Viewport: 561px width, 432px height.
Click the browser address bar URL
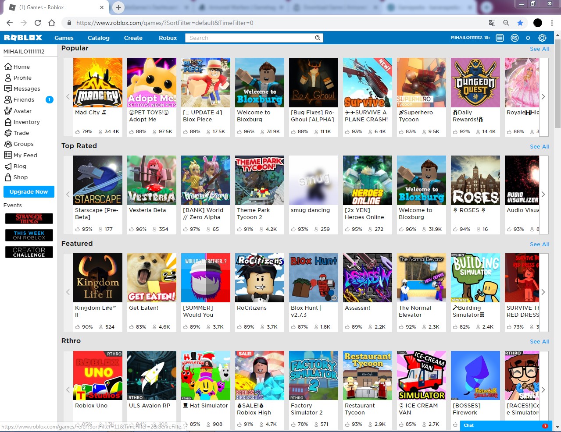(x=165, y=23)
